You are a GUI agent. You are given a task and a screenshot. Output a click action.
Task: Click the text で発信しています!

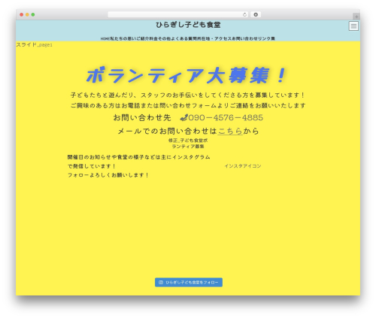click(x=92, y=166)
